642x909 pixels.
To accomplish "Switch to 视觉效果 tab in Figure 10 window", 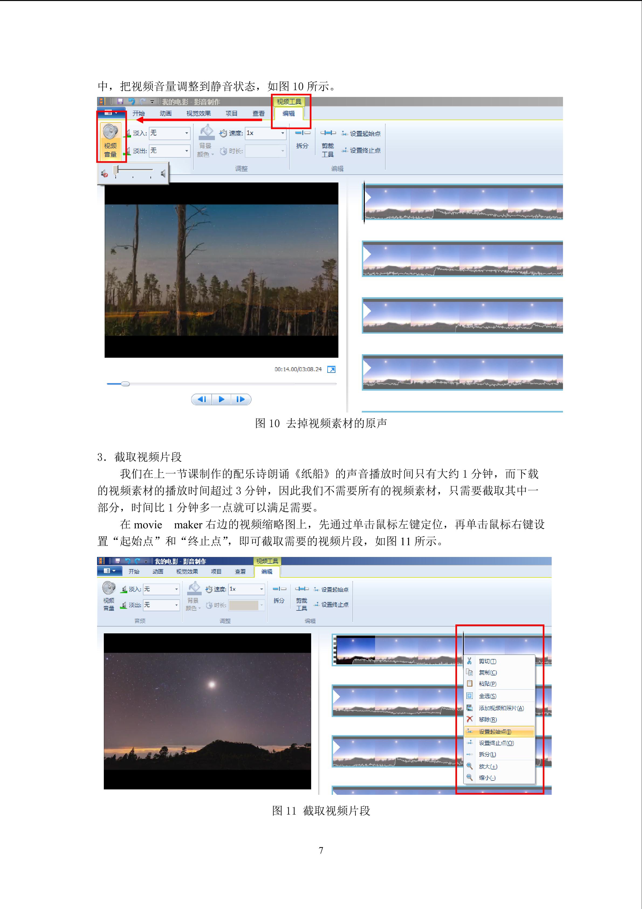I will point(198,114).
